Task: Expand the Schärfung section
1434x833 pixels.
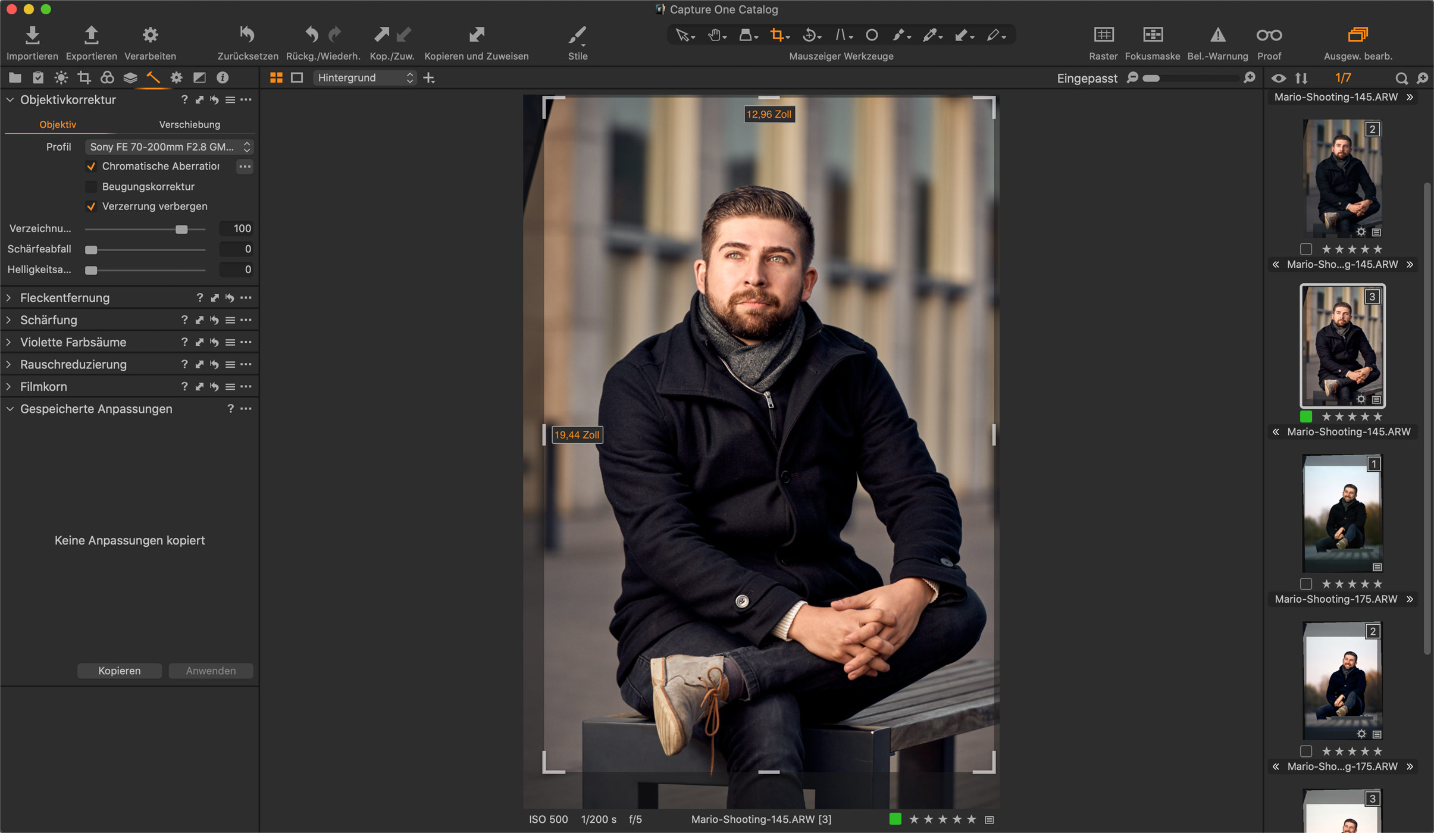Action: [9, 320]
